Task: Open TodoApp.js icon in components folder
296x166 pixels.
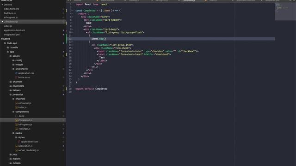Action: pyautogui.click(x=17, y=129)
